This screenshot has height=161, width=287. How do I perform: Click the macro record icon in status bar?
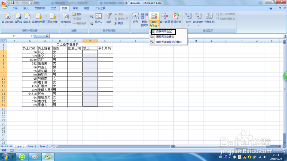[12, 150]
